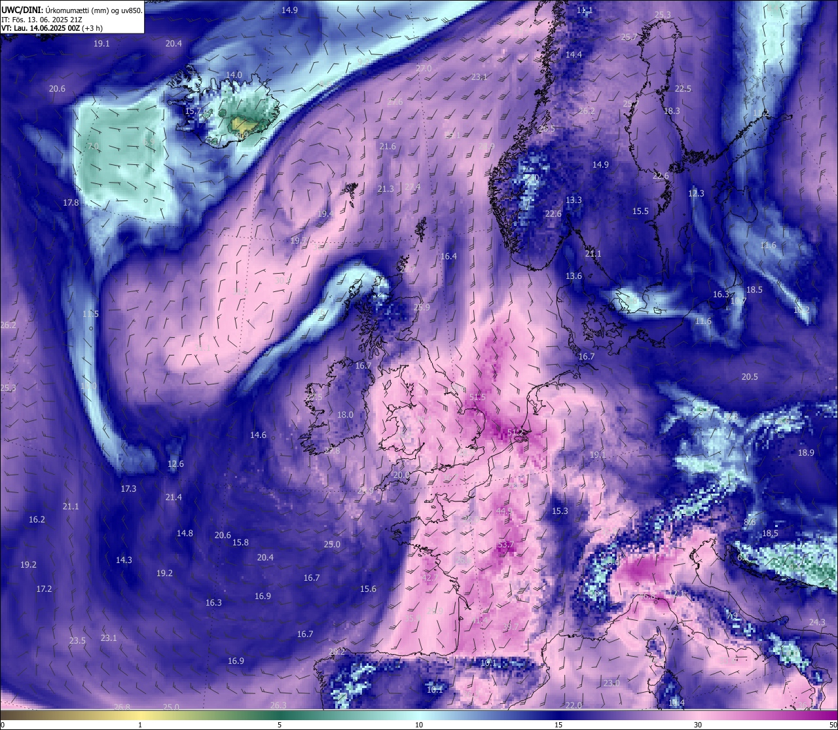
Task: Click the 12.6 map value
Action: pyautogui.click(x=175, y=464)
